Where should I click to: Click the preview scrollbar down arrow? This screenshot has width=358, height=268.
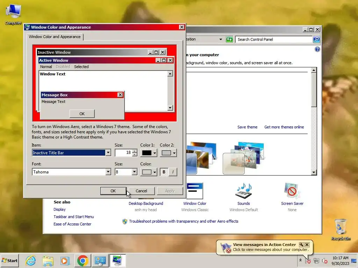(170, 108)
